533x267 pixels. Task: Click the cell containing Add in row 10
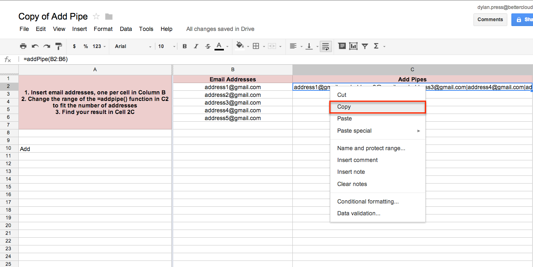(95, 149)
